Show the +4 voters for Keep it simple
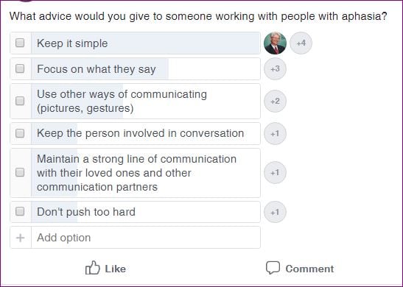The width and height of the screenshot is (403, 287). (301, 43)
